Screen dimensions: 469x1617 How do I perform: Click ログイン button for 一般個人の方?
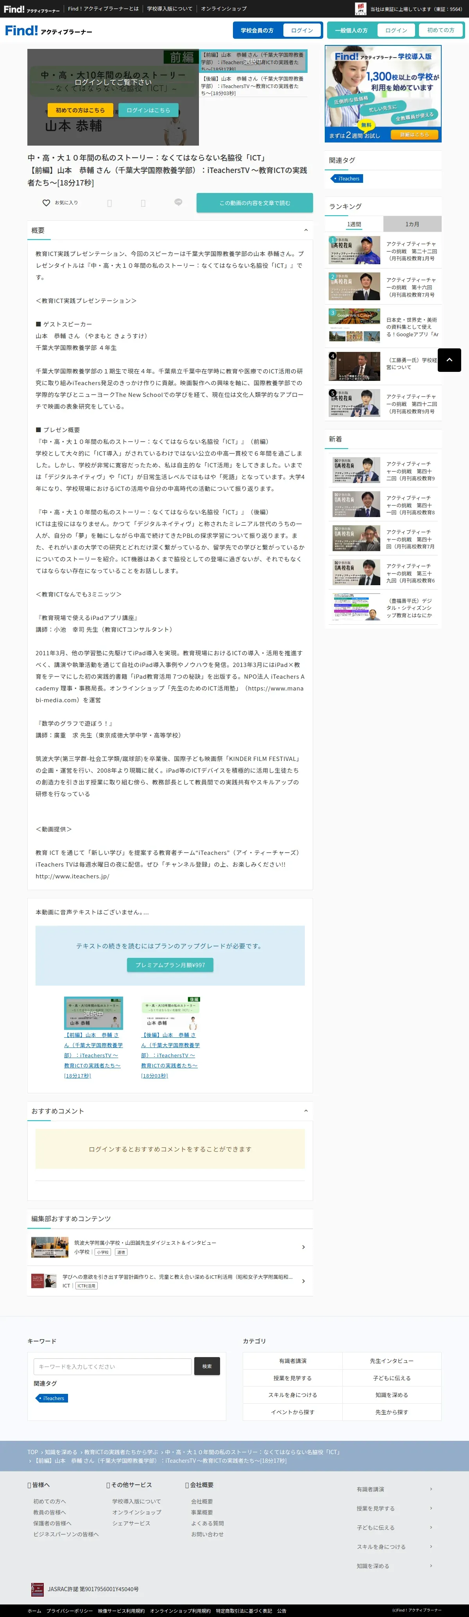[396, 30]
